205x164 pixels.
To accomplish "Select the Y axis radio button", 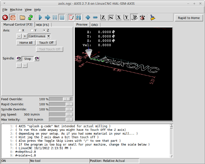I will (x=32, y=30).
